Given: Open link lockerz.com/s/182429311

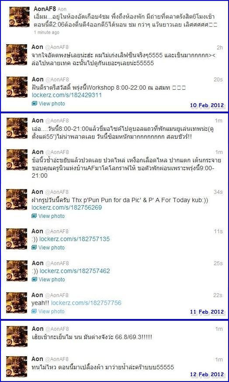Looking at the screenshot, I should (67, 95).
